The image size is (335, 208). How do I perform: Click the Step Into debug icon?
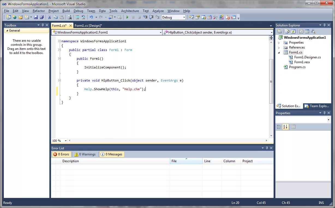click(145, 17)
